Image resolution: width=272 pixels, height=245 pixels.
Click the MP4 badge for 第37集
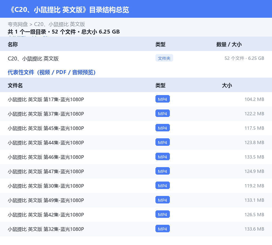[x=163, y=113]
